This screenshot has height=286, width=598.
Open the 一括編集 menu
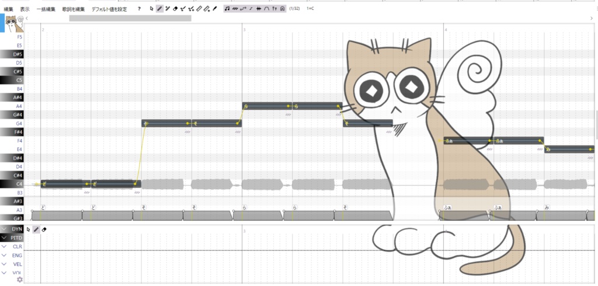(46, 9)
